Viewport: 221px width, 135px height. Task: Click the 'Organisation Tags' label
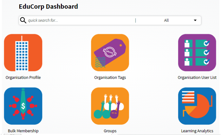click(110, 78)
